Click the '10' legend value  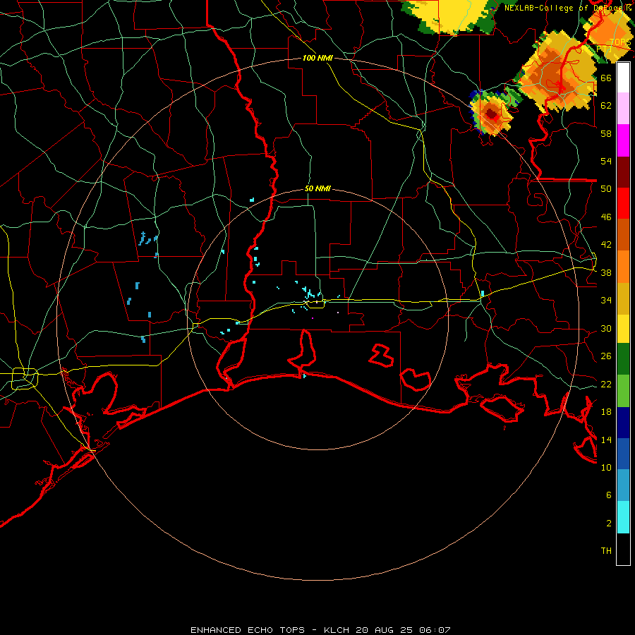pyautogui.click(x=606, y=468)
